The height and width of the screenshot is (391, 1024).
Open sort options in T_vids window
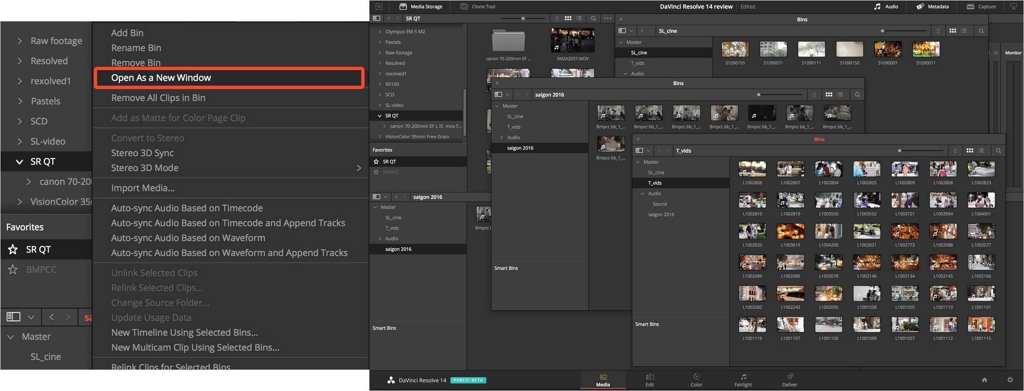[955, 151]
